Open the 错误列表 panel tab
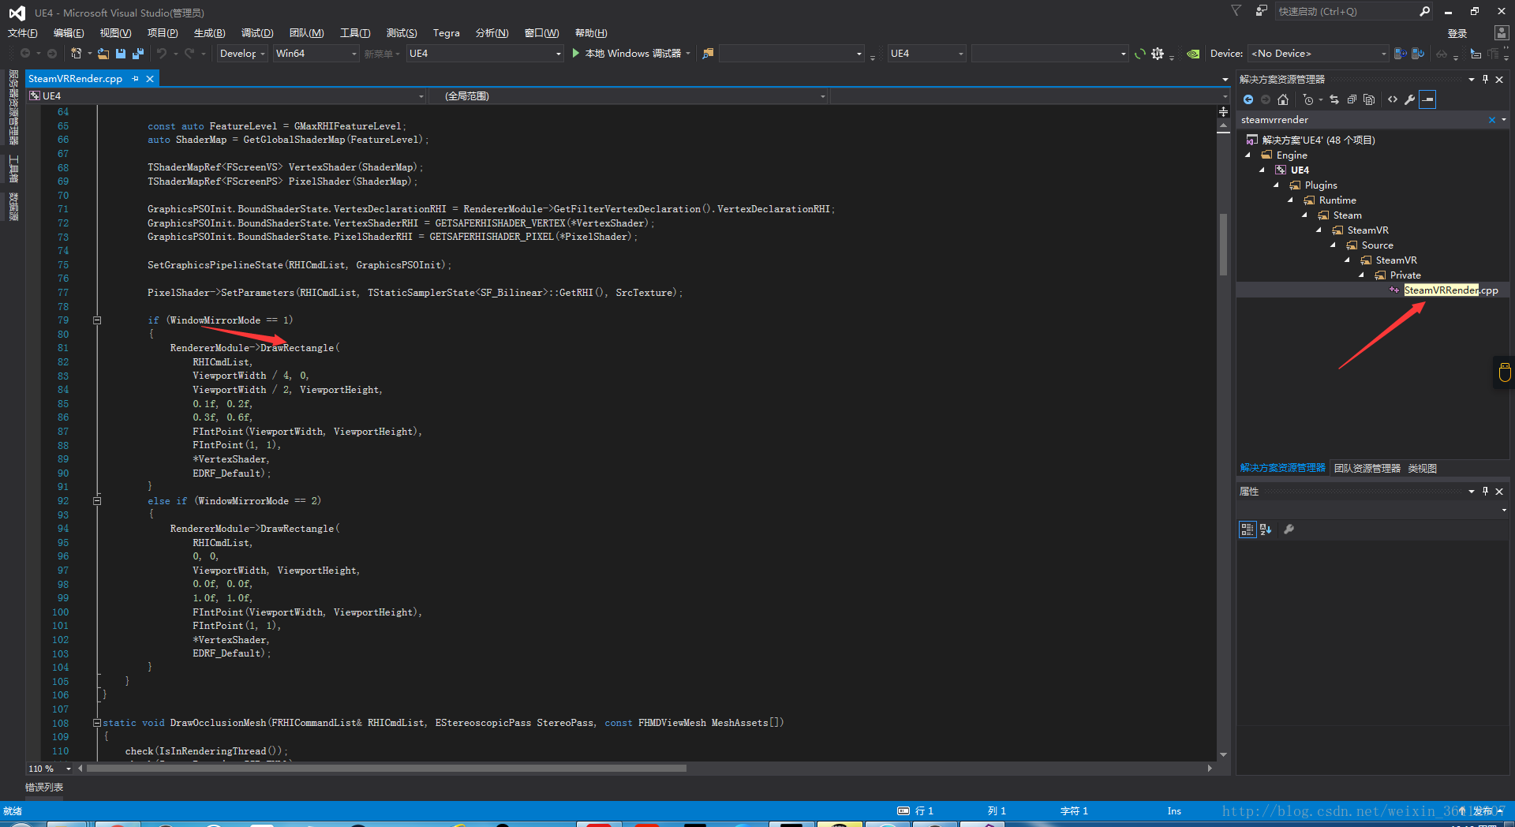The image size is (1515, 827). click(x=44, y=788)
